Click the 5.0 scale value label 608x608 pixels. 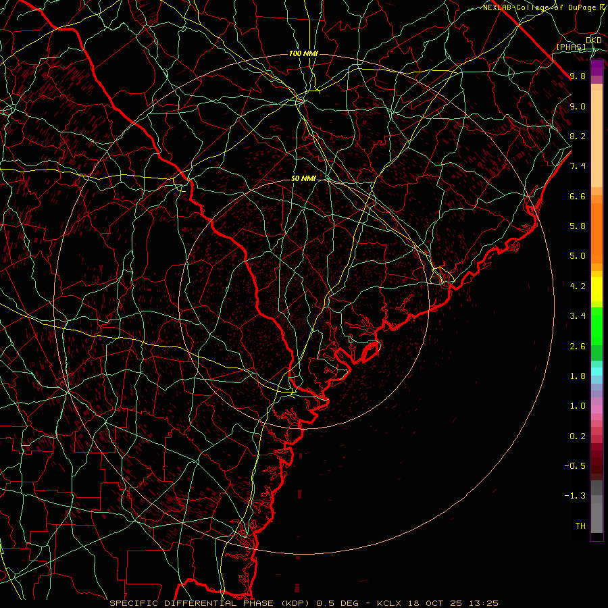[x=578, y=256]
